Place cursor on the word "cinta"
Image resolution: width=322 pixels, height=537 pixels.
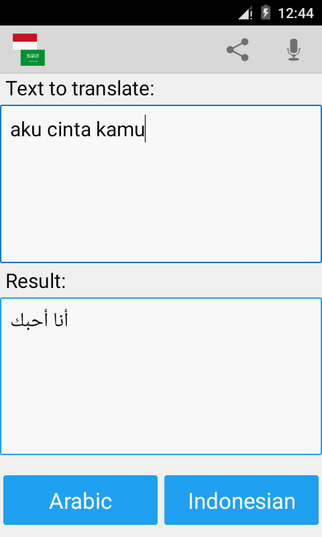click(69, 130)
